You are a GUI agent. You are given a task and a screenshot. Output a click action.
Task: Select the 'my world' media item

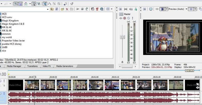click(x=7, y=37)
